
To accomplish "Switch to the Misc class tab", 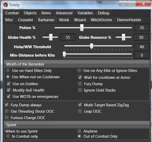I will [x=9, y=20].
